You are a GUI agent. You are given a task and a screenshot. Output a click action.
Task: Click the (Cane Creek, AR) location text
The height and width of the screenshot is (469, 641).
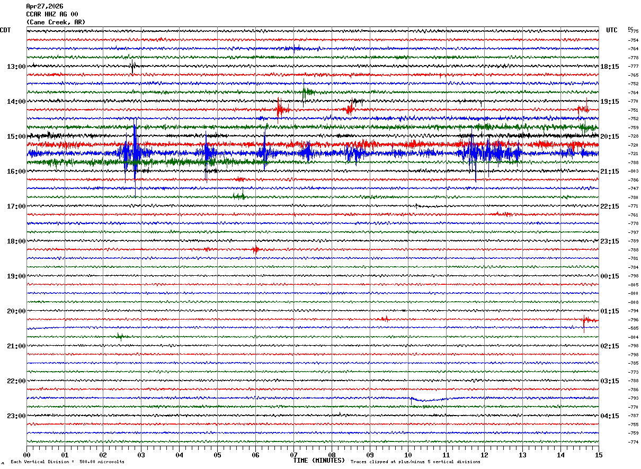pos(56,22)
